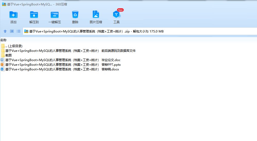The height and width of the screenshot is (141, 257).
Task: Open the 工具 (Tools) hexagon icon
Action: pyautogui.click(x=117, y=14)
